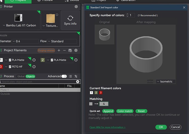The height and width of the screenshot is (134, 189).
Task: Click current filament color 1 swatch
Action: click(x=91, y=93)
